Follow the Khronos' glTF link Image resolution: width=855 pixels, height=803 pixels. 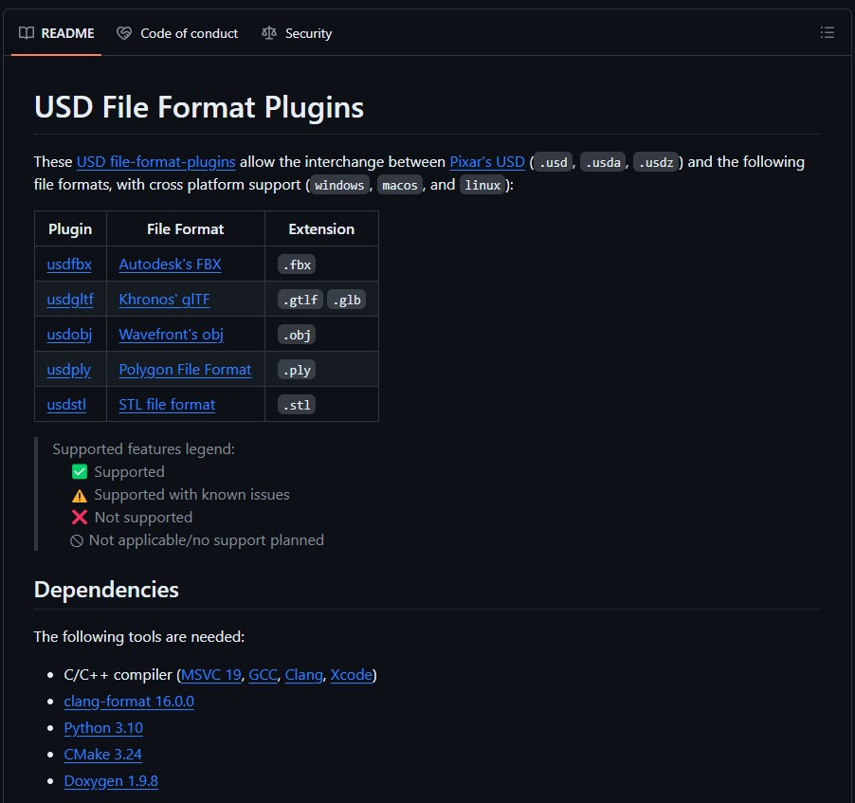(x=164, y=300)
